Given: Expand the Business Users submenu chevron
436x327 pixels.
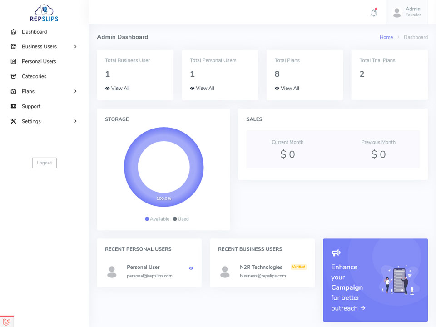Looking at the screenshot, I should (75, 46).
